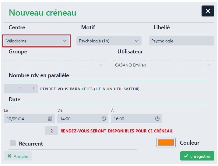Expand the Motif dropdown Psychologie (1h)
218x166 pixels.
(109, 41)
